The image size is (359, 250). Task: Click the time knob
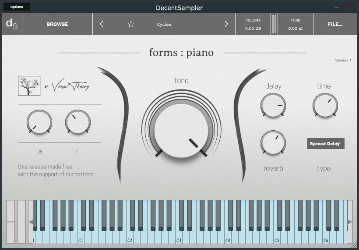(325, 105)
